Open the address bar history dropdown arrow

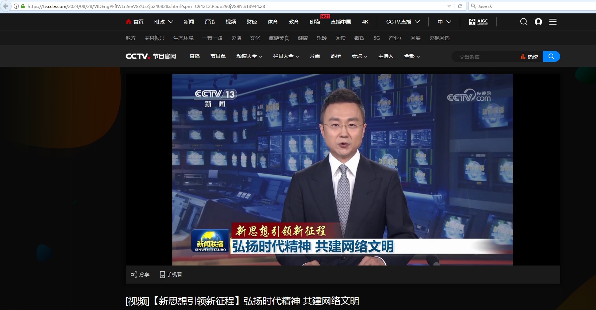pos(449,6)
